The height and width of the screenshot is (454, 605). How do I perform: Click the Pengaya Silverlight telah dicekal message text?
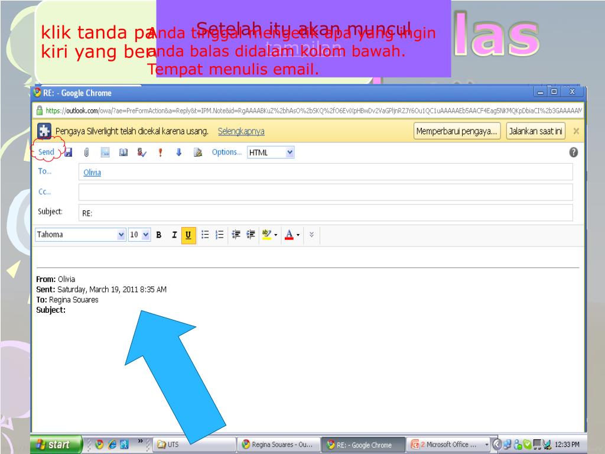[132, 131]
